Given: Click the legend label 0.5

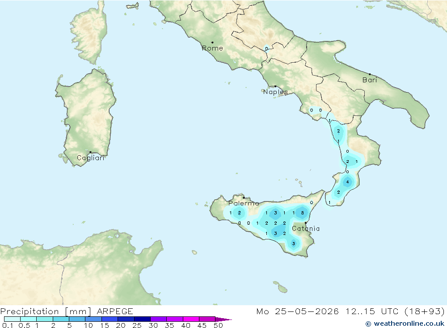Looking at the screenshot, I should tap(24, 325).
